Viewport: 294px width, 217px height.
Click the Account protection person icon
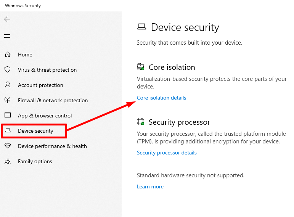7,85
